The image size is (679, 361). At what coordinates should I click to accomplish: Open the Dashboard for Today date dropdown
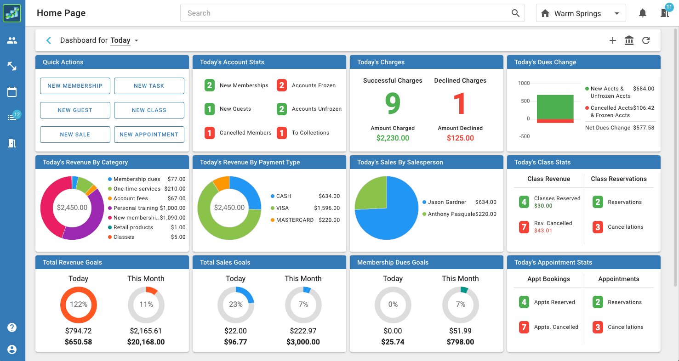point(123,40)
